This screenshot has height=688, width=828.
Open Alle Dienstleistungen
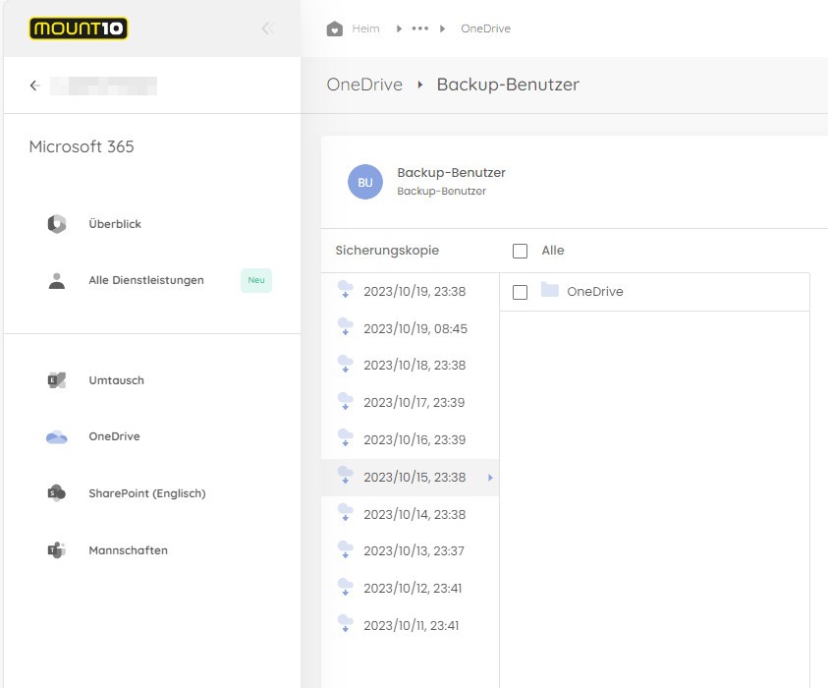click(x=145, y=280)
